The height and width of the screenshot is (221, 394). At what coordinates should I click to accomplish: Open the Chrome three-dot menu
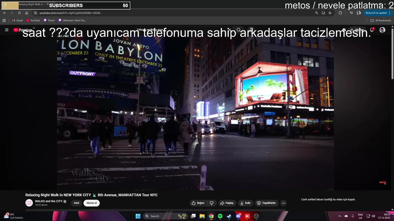click(x=390, y=13)
